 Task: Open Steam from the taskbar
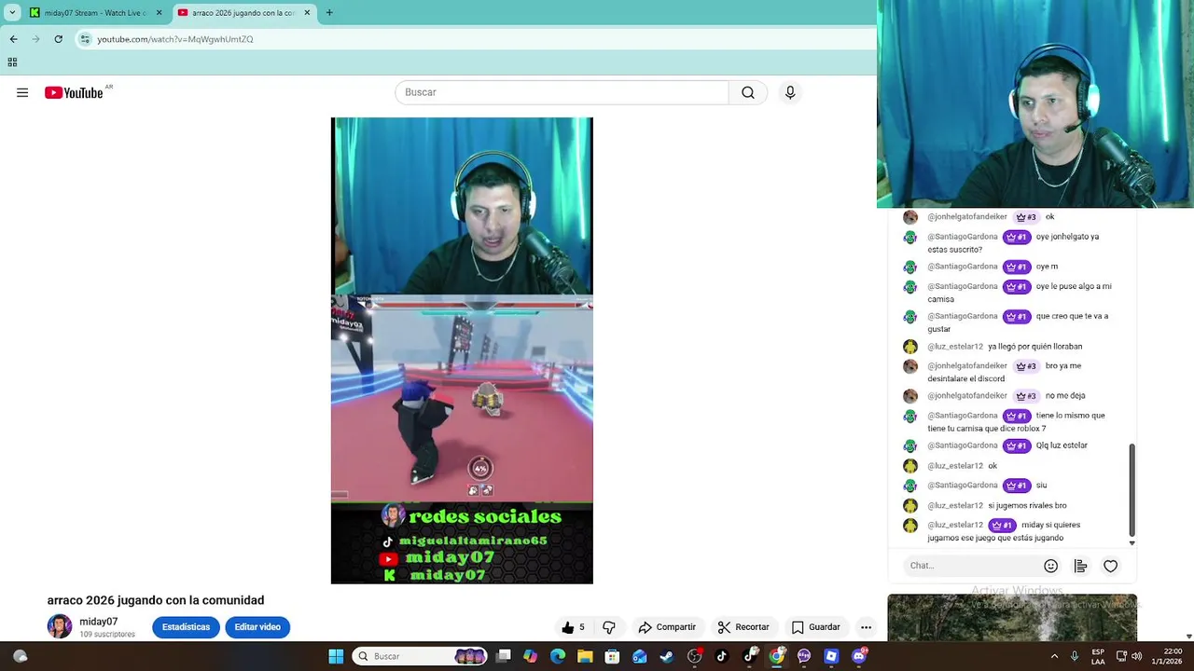pos(666,656)
